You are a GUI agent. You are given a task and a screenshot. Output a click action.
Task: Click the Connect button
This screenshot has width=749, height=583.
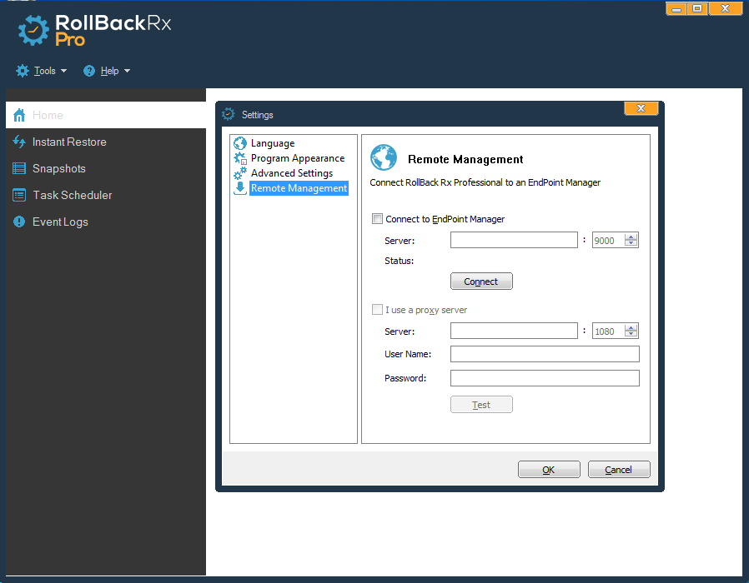point(481,282)
